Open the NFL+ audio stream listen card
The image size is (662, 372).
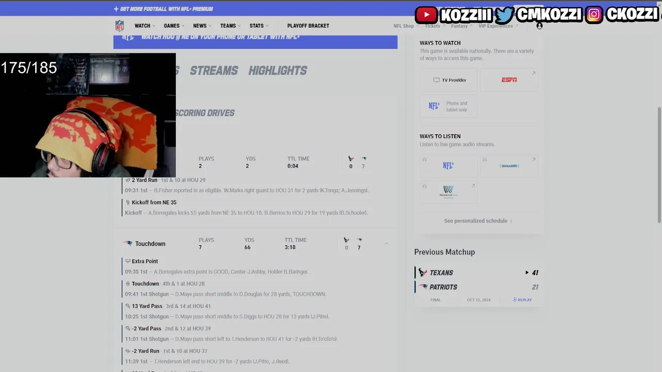pos(448,166)
